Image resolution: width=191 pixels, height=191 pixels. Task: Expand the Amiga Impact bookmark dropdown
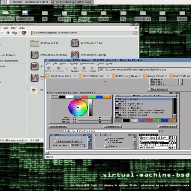click(x=166, y=76)
